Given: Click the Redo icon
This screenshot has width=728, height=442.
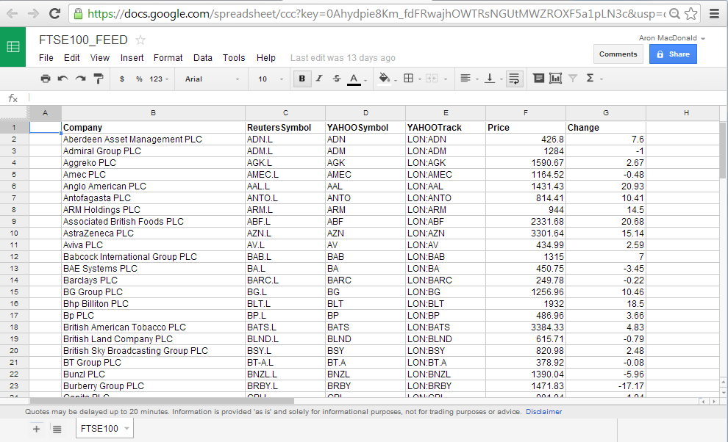Looking at the screenshot, I should [x=80, y=79].
